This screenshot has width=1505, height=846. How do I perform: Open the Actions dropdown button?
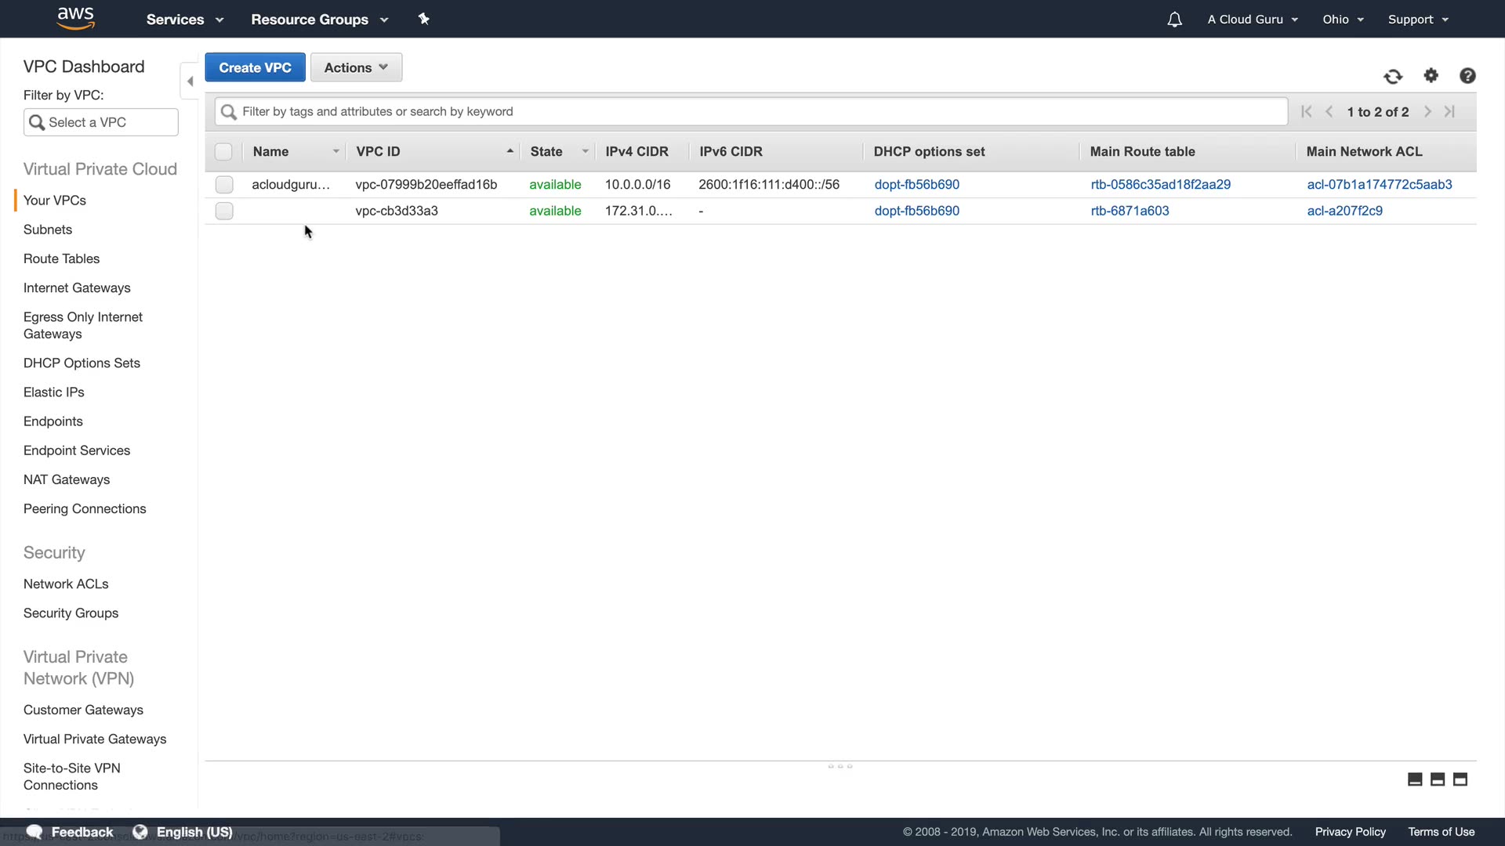[x=356, y=67]
